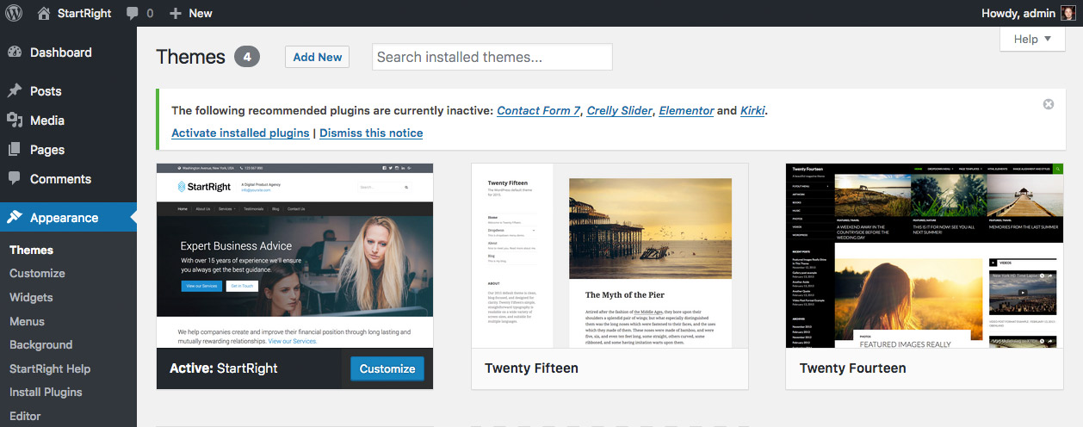Open the Menus submenu item
Image resolution: width=1083 pixels, height=427 pixels.
pyautogui.click(x=27, y=321)
